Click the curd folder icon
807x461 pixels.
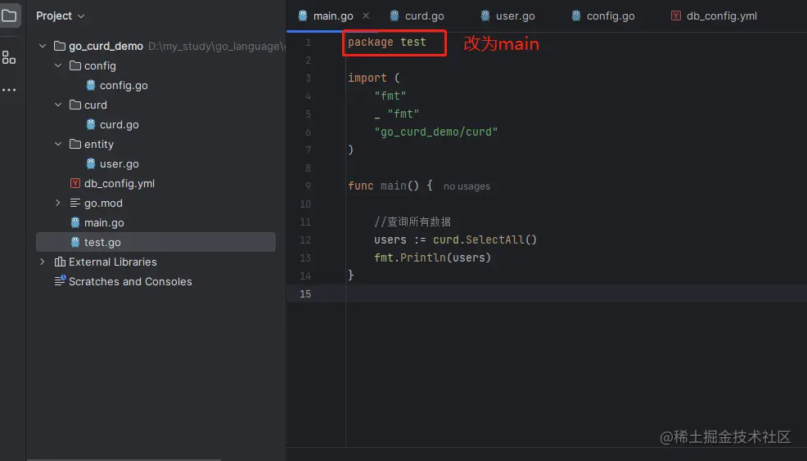click(75, 105)
